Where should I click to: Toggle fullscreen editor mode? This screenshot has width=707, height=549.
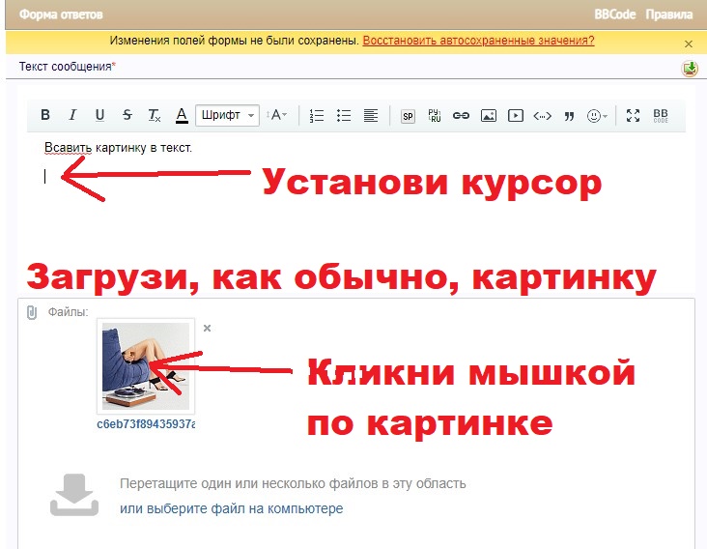tap(634, 115)
